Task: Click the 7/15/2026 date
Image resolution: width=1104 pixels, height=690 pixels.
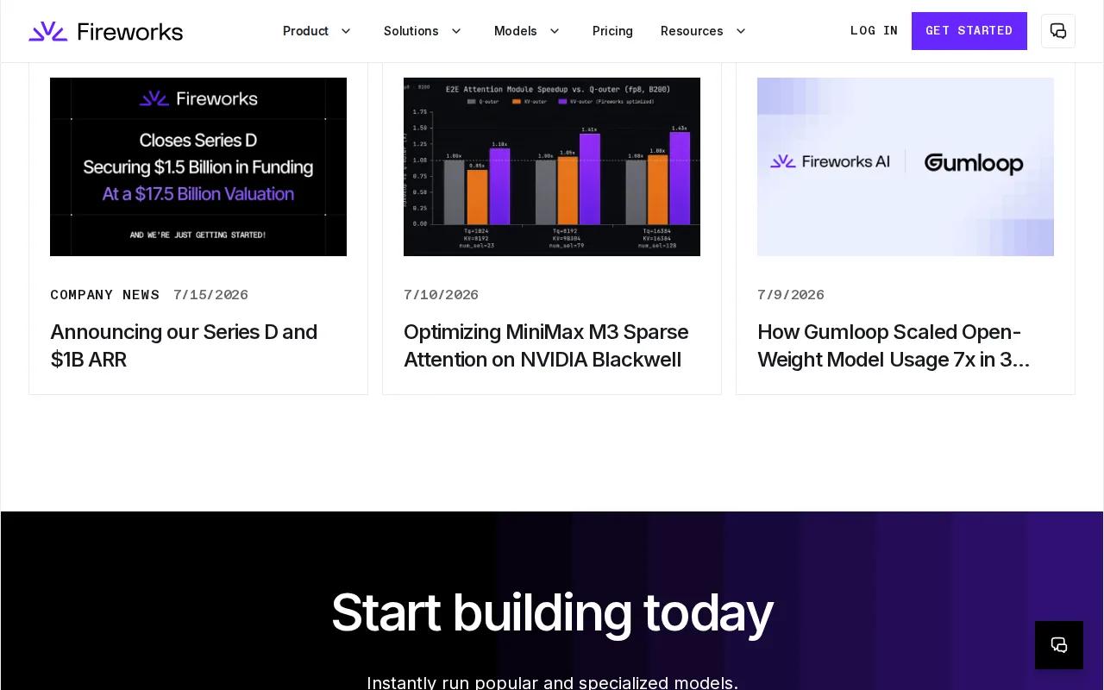Action: (x=210, y=295)
